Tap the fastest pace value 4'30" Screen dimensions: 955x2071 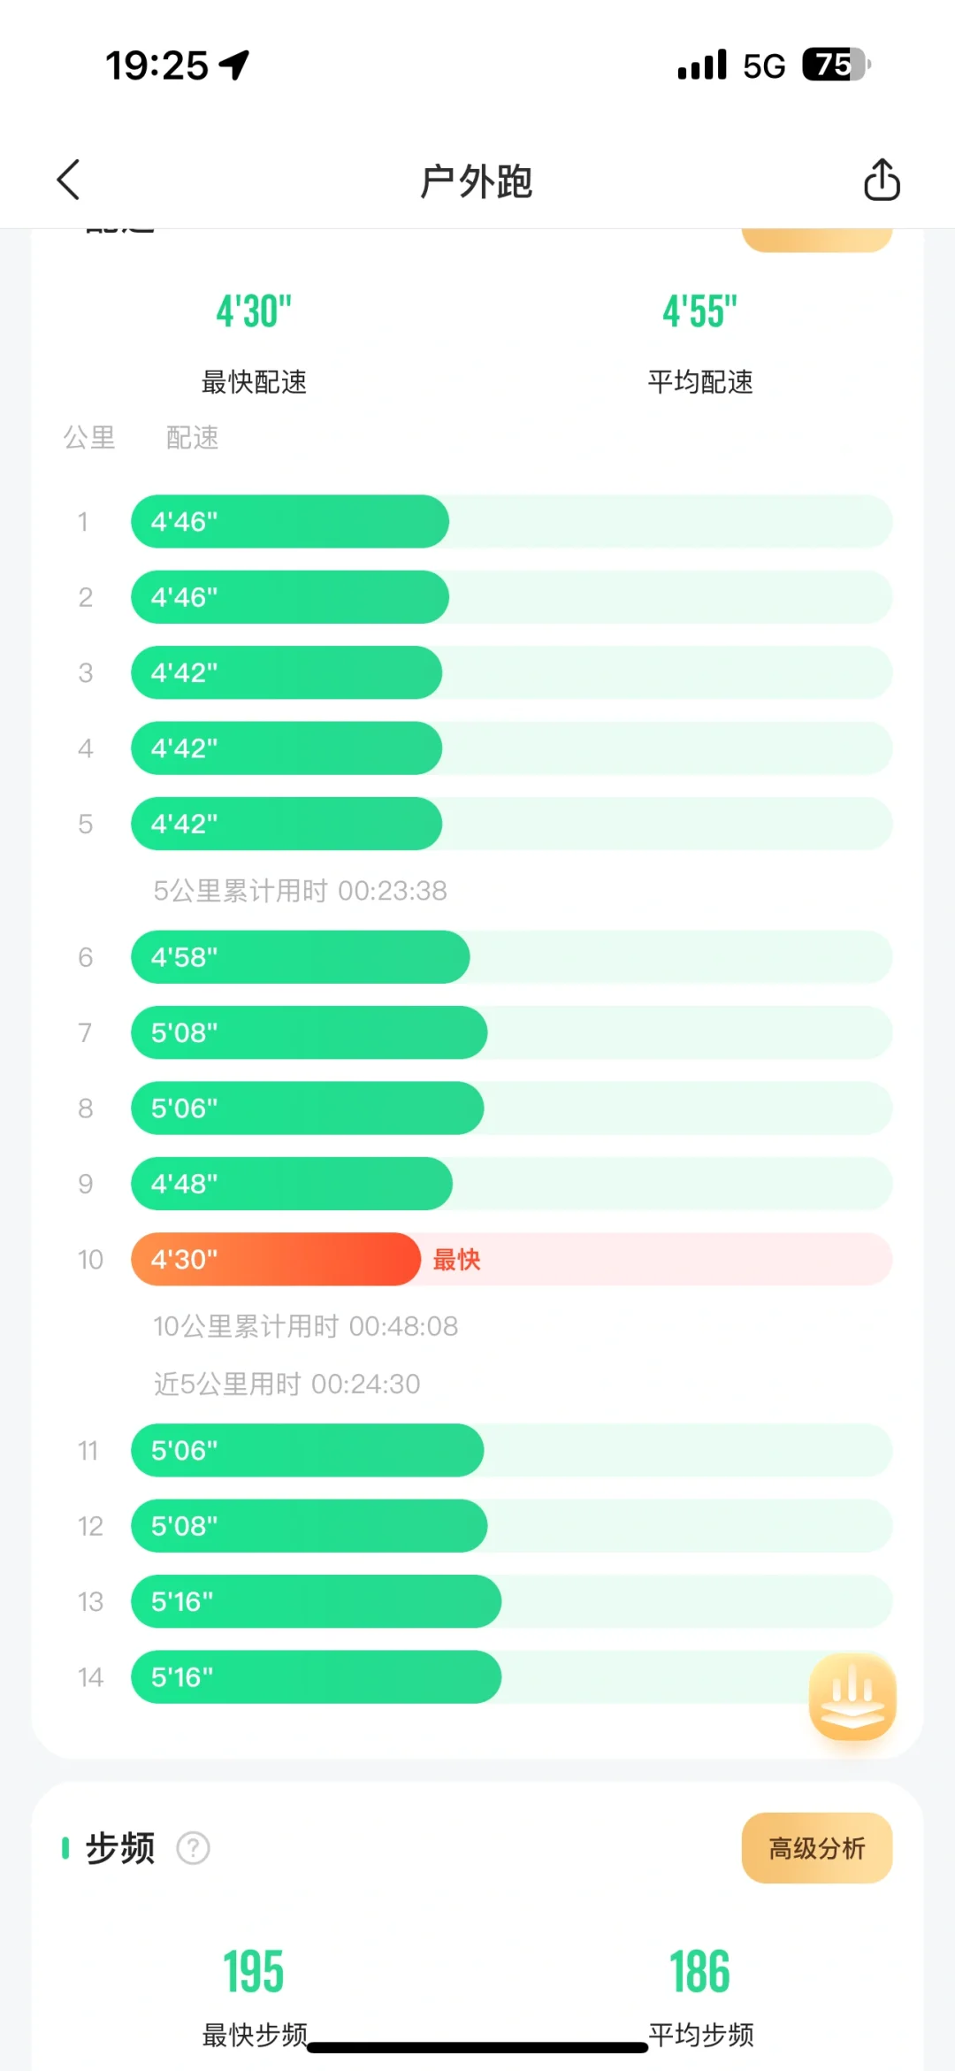[254, 311]
